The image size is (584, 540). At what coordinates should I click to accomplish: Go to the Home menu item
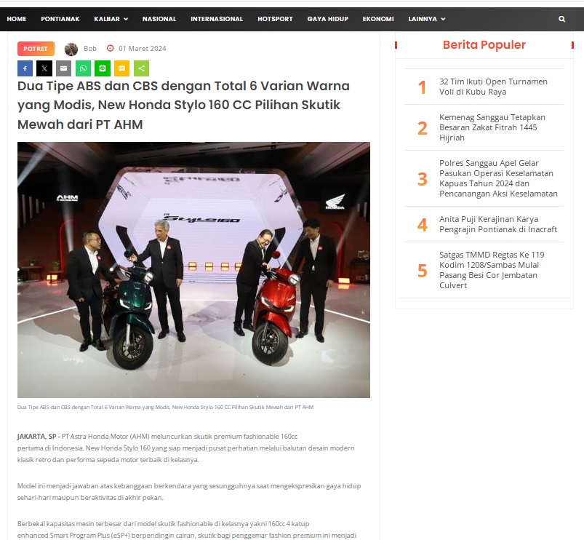(x=17, y=19)
